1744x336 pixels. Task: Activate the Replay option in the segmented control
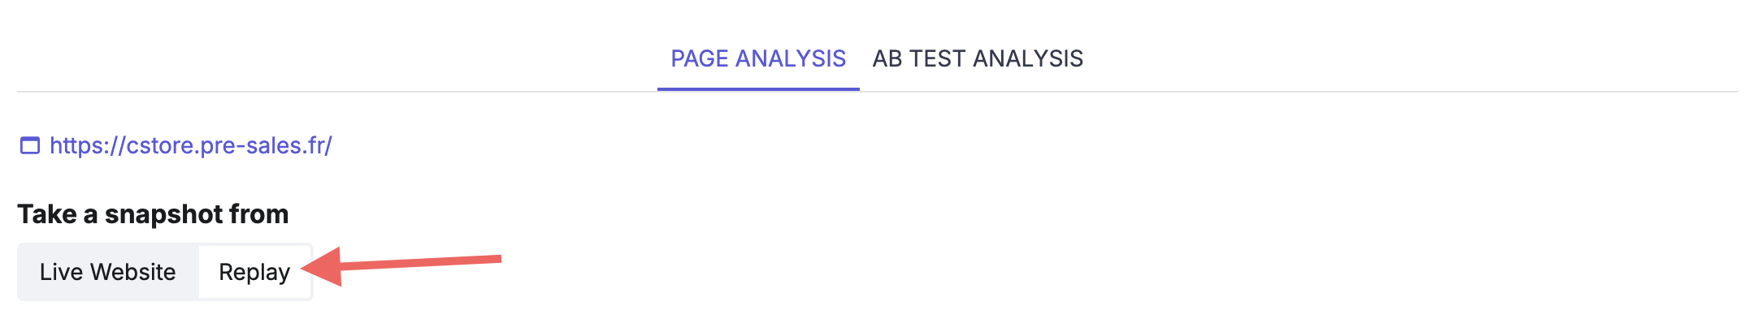point(254,272)
